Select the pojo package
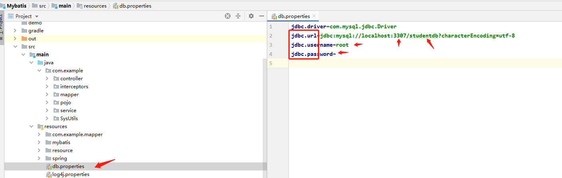This screenshot has width=562, height=178. 66,103
